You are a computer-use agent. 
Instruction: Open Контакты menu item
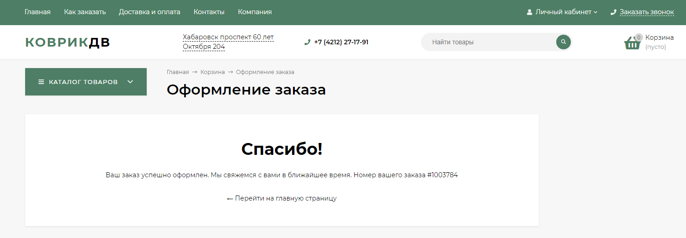click(x=209, y=12)
